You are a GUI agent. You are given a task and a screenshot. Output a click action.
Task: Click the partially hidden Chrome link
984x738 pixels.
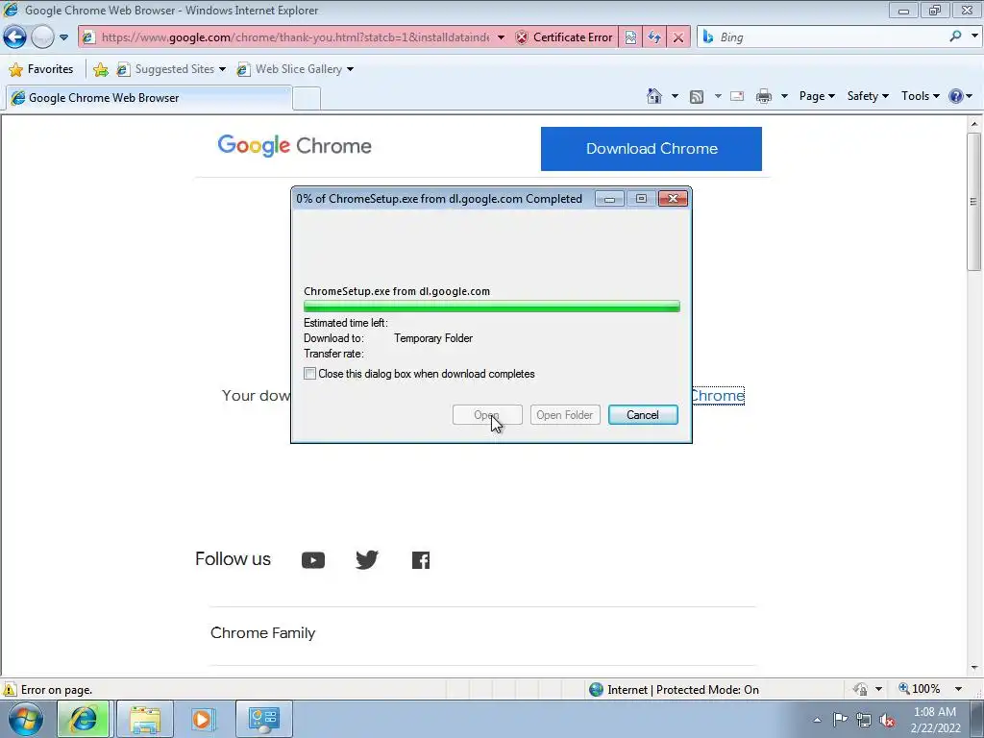[x=718, y=396]
